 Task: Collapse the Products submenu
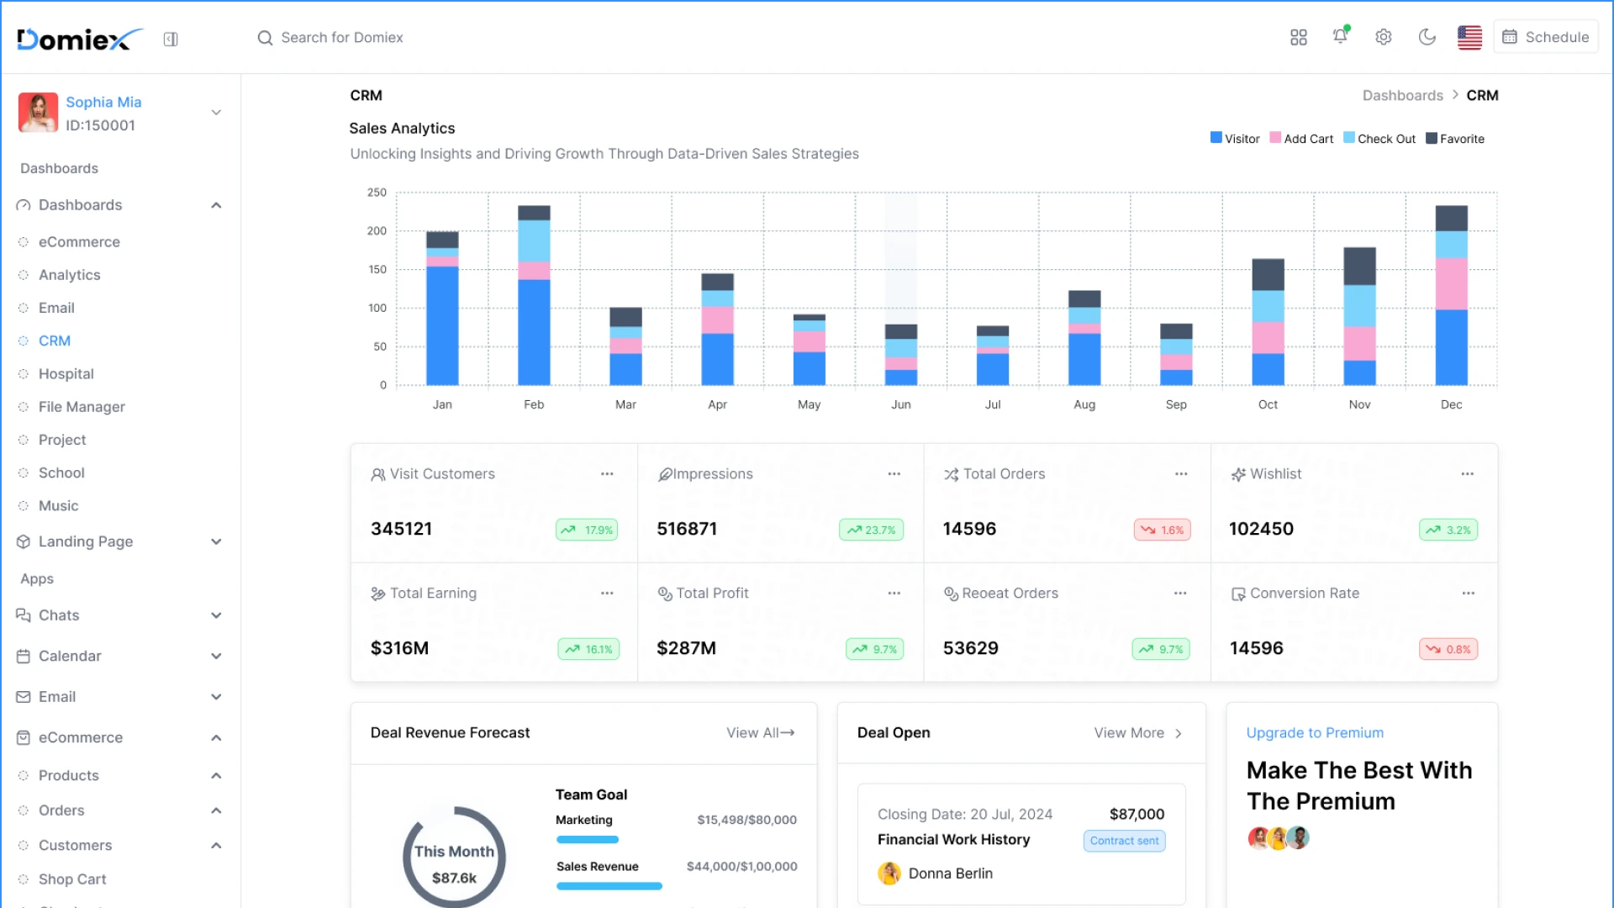tap(216, 776)
